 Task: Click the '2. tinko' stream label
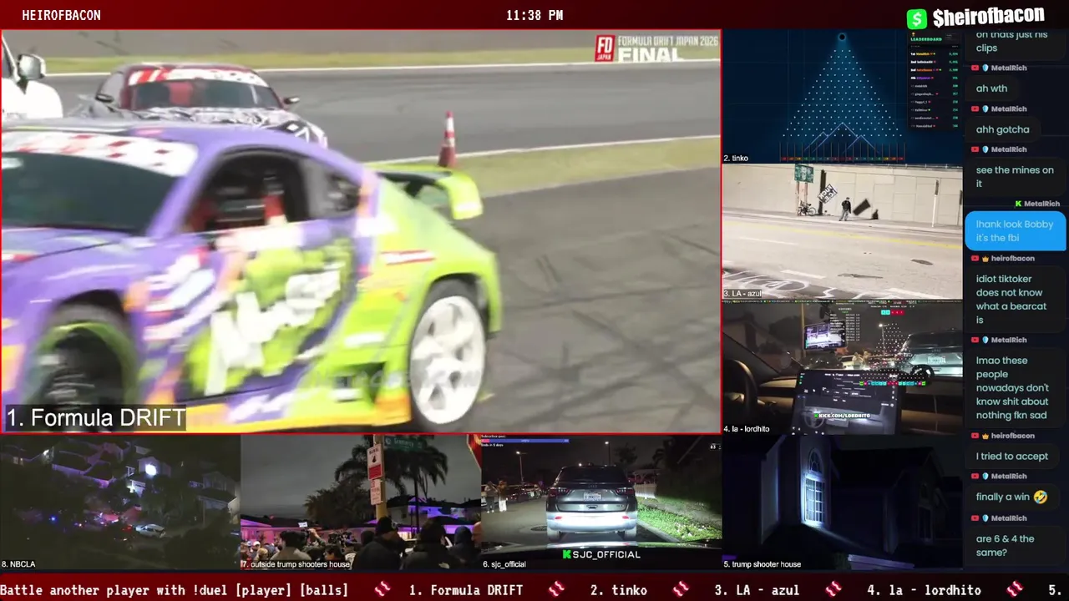tap(736, 158)
